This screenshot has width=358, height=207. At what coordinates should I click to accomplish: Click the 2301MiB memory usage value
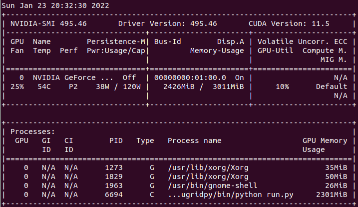(x=332, y=195)
